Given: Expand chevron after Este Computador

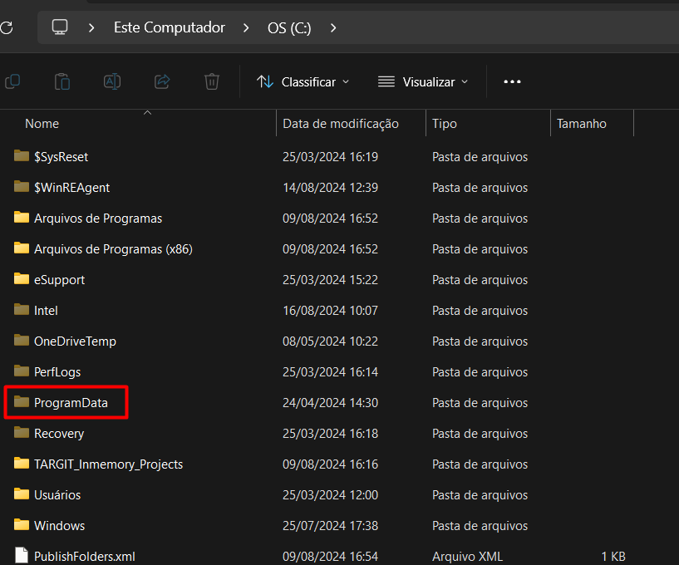Looking at the screenshot, I should pos(246,27).
